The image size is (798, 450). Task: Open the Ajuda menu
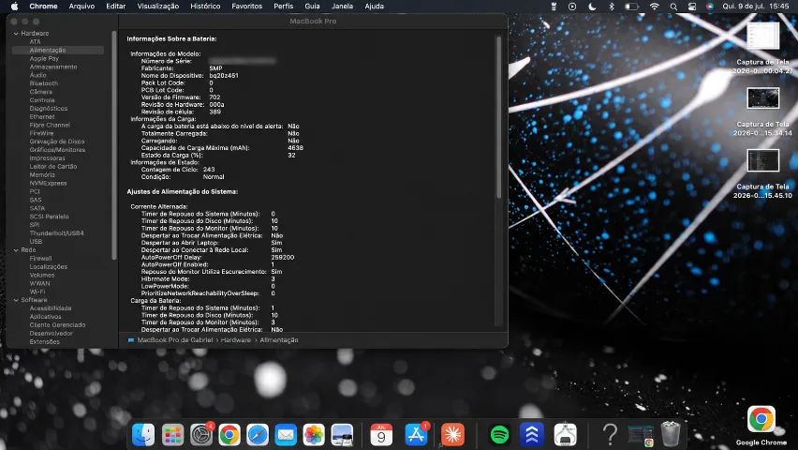(374, 7)
